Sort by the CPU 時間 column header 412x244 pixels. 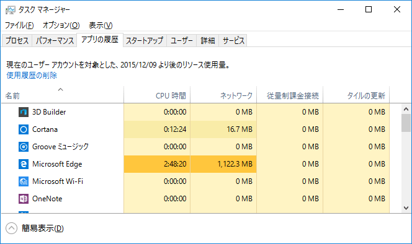pyautogui.click(x=157, y=95)
